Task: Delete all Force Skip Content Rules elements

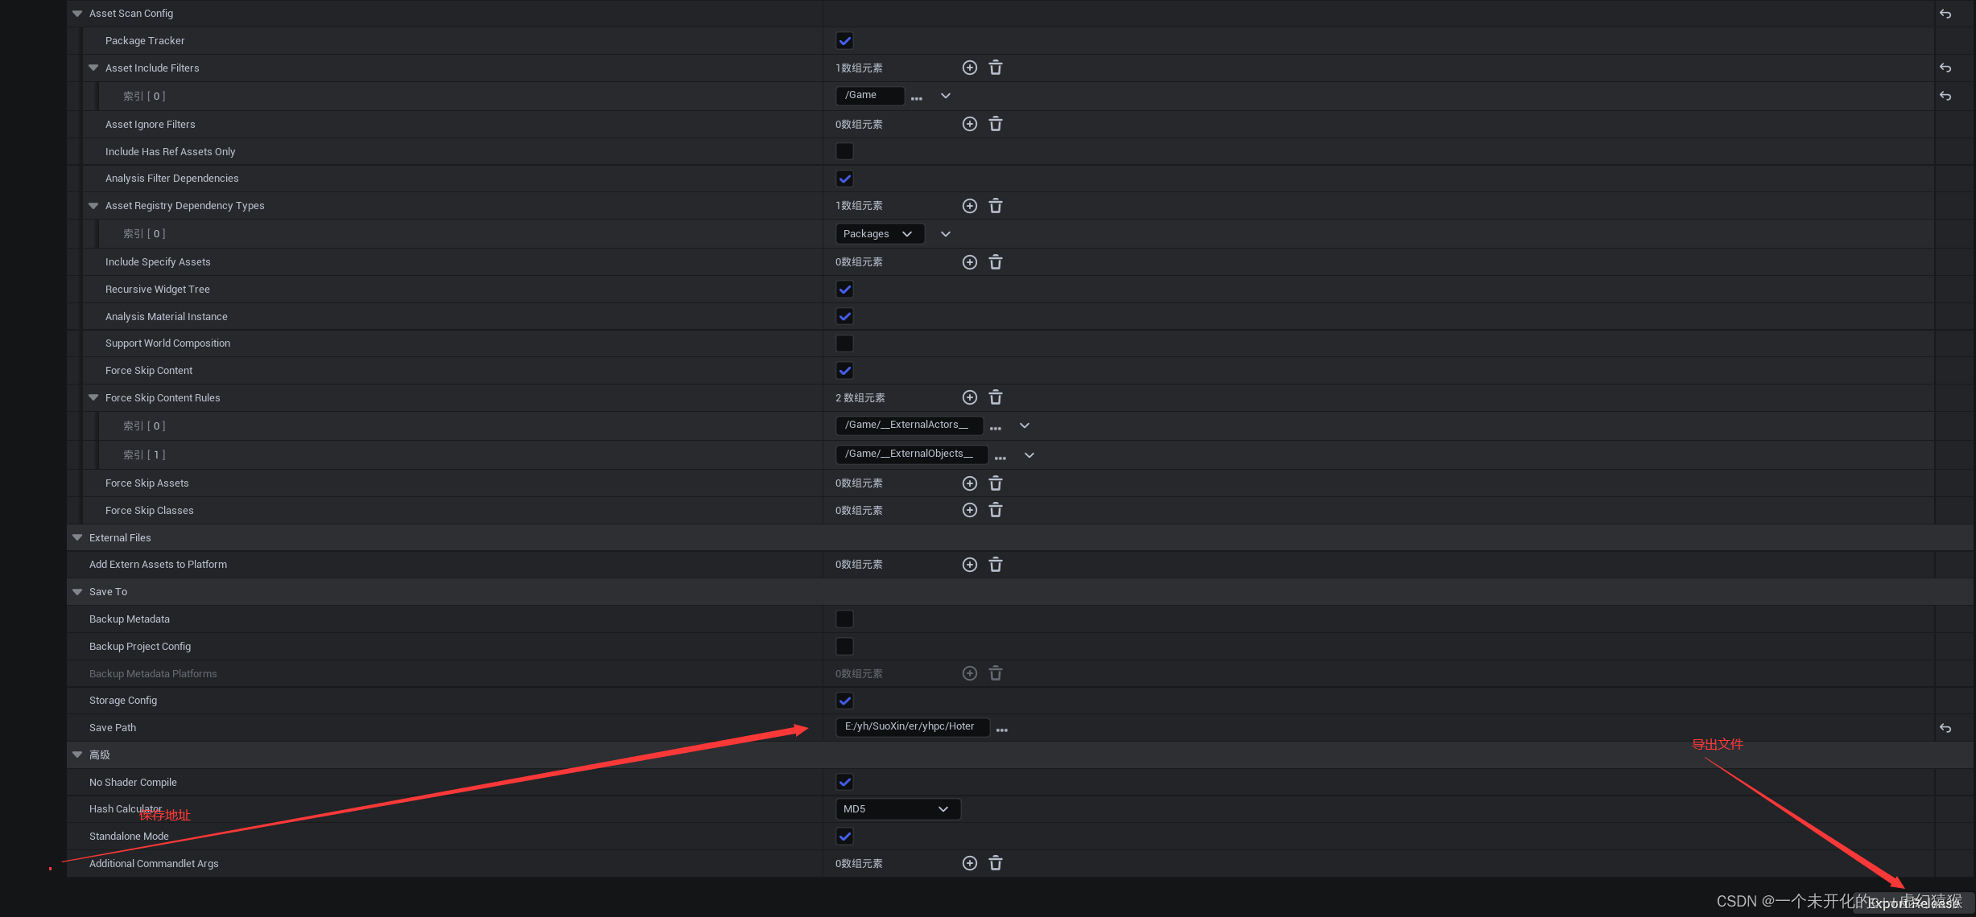Action: (996, 397)
